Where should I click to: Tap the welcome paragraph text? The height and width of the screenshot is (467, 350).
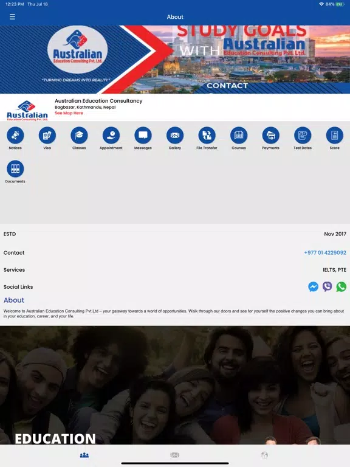tap(174, 314)
